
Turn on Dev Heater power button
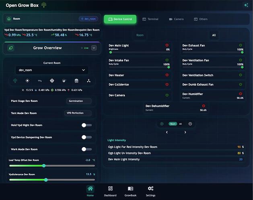click(167, 75)
